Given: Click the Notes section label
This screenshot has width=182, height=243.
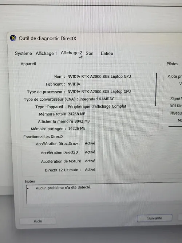Looking at the screenshot, I should coord(30,181).
